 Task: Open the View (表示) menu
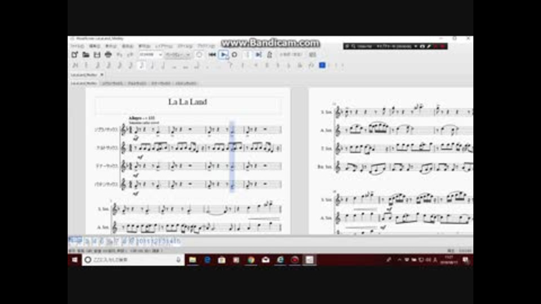point(111,46)
